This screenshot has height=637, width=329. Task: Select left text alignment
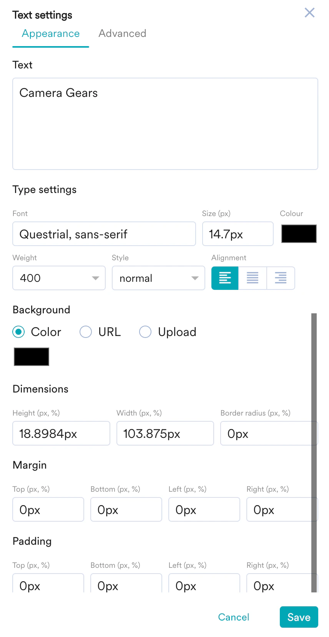coord(225,278)
